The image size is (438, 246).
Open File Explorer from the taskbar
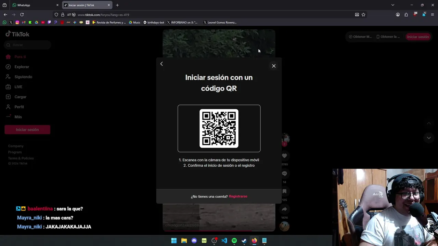tap(184, 241)
